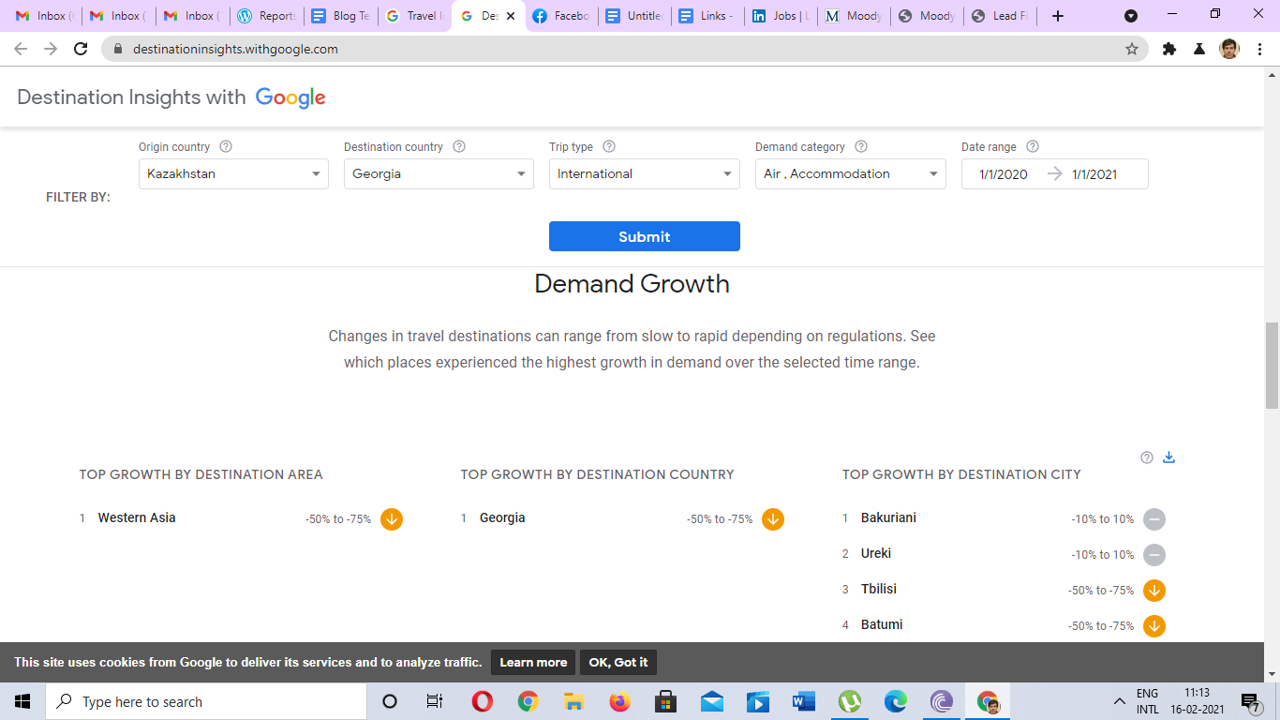Bookmark this page with the star
The width and height of the screenshot is (1280, 720).
(1132, 49)
